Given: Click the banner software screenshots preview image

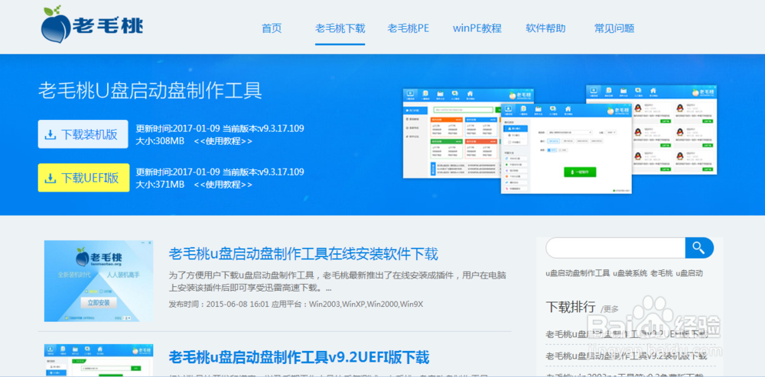Looking at the screenshot, I should (560, 139).
